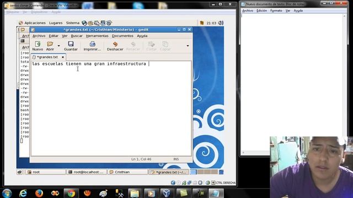Open the Editar menu in gedit

point(54,36)
